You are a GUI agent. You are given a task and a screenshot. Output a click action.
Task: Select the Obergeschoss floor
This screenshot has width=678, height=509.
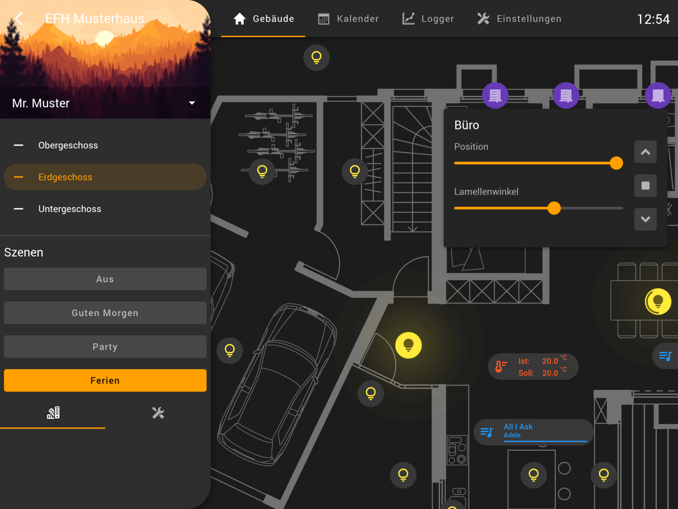click(x=68, y=145)
